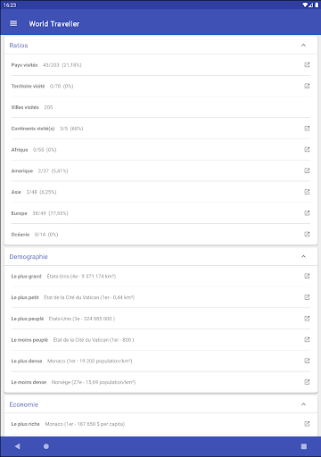Tap the Le plus peuplé entry
321x457 pixels.
(160, 319)
